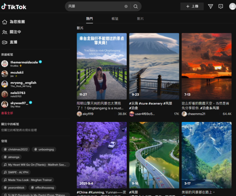Switch to the 熱門 tab
Viewport: 236px width, 196px height.
pos(89,19)
